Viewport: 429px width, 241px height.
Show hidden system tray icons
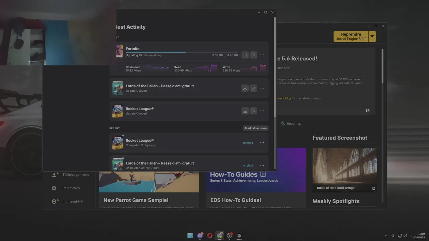click(385, 236)
